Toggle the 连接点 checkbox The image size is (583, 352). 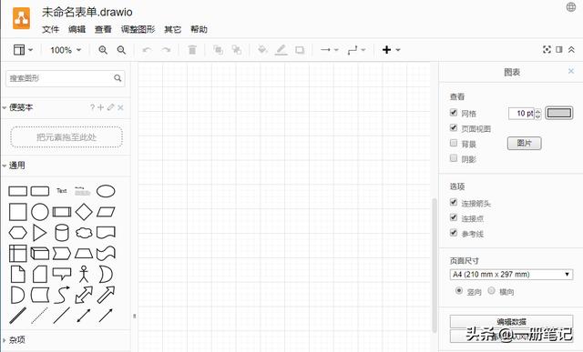(x=454, y=217)
